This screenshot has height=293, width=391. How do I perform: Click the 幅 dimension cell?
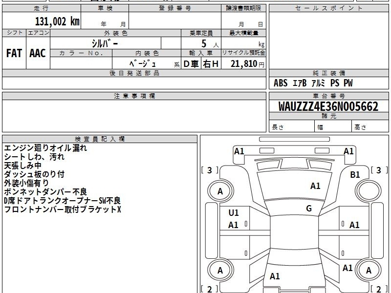(x=333, y=127)
